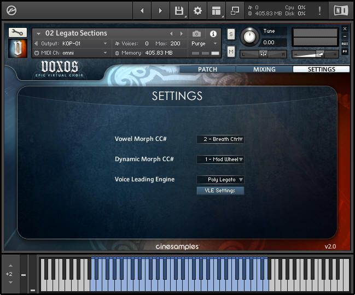Click the VLE Settings button
Screen dimensions: 355x295
pos(220,191)
